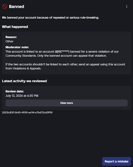
Task: Click the Latest activity we reviewed heading
Action: [24, 81]
